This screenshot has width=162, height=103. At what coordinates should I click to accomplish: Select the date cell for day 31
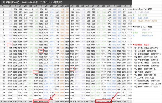tap(4, 98)
